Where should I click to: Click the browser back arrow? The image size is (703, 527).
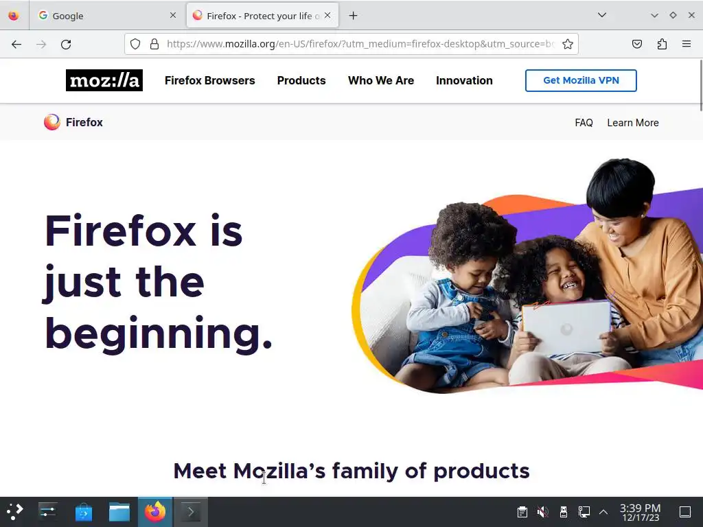16,44
